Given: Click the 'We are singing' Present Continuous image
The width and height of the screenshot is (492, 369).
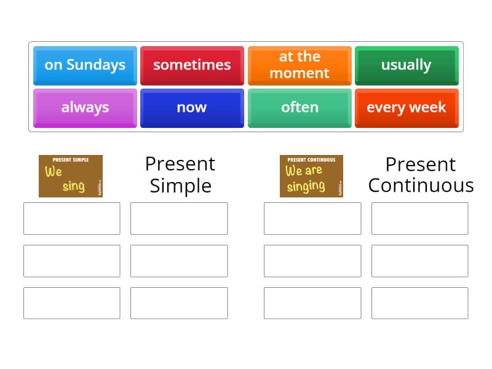Looking at the screenshot, I should click(x=311, y=176).
